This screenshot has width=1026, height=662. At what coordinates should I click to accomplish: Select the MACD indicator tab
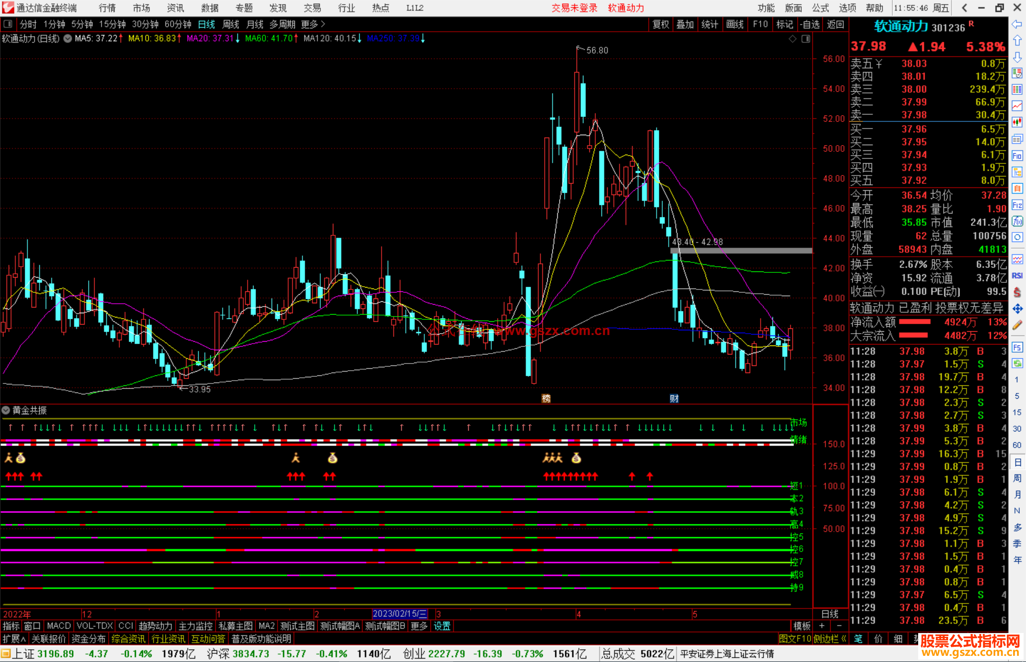tap(59, 626)
